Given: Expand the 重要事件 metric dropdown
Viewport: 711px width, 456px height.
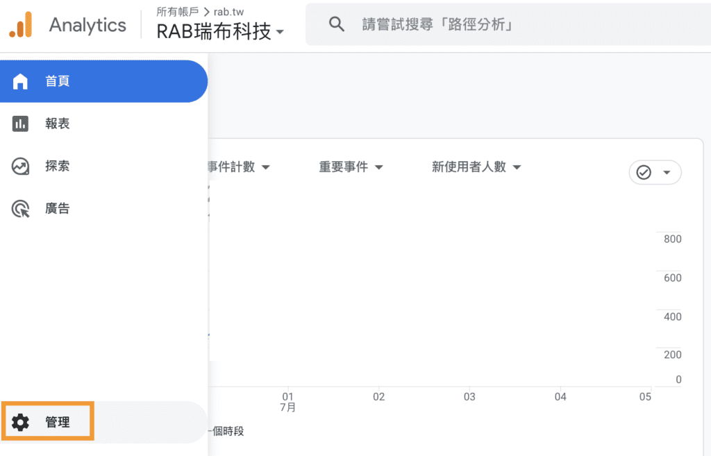Looking at the screenshot, I should 351,167.
